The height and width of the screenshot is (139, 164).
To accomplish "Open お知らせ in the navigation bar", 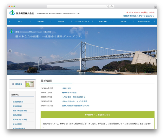I will pyautogui.click(x=123, y=22).
